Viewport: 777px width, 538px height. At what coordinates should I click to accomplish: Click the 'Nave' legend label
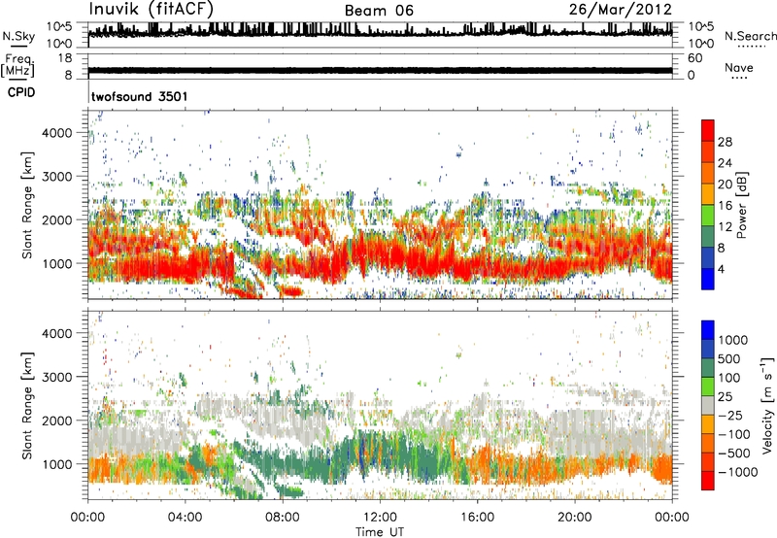[x=739, y=67]
